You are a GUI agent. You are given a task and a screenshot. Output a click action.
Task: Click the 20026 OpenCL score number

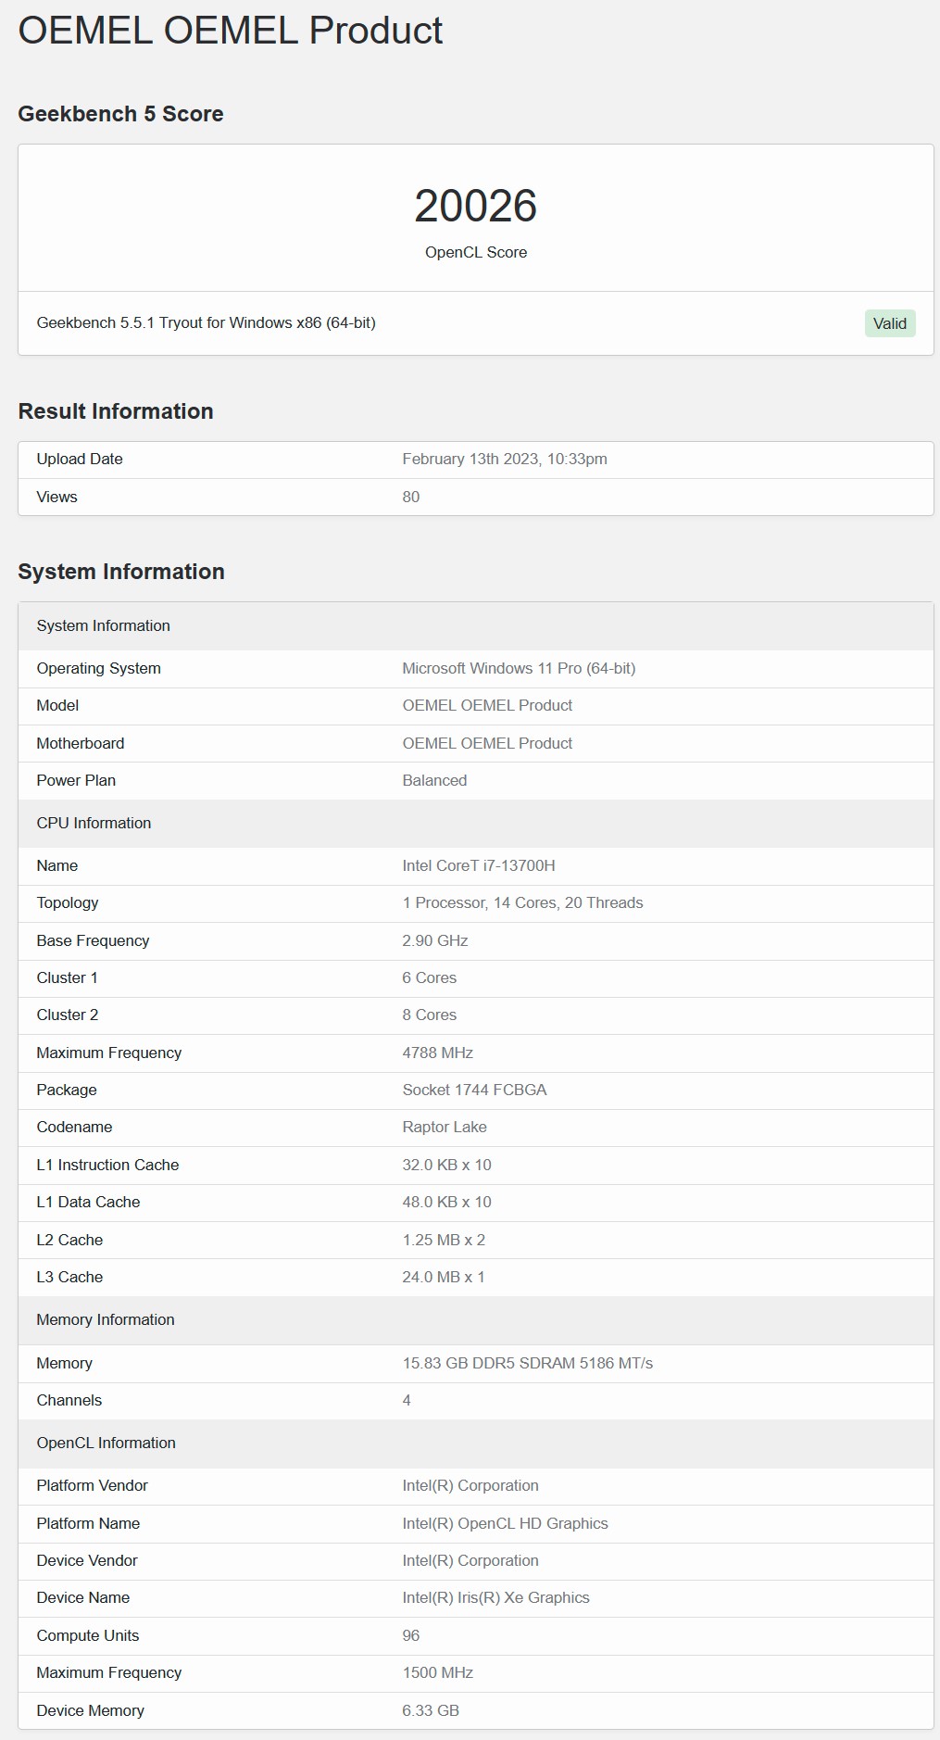tap(476, 206)
